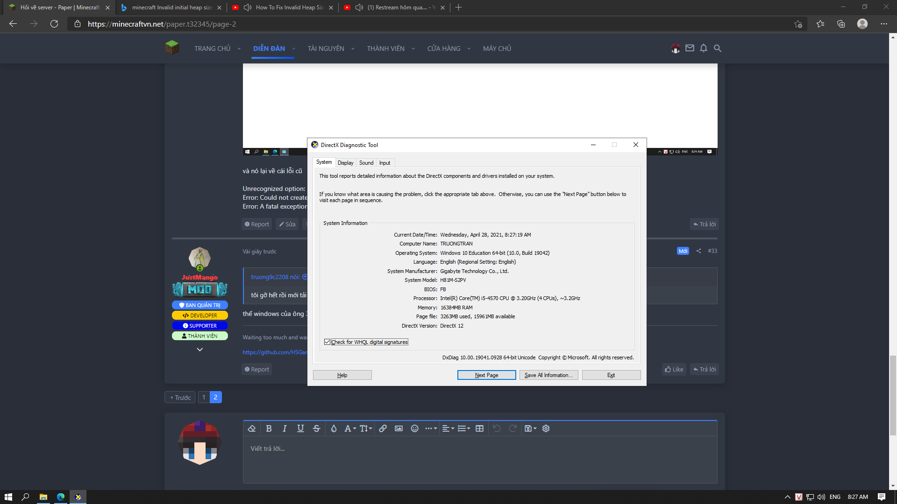Expand JustMango's user badges chevron
897x504 pixels.
[x=200, y=350]
